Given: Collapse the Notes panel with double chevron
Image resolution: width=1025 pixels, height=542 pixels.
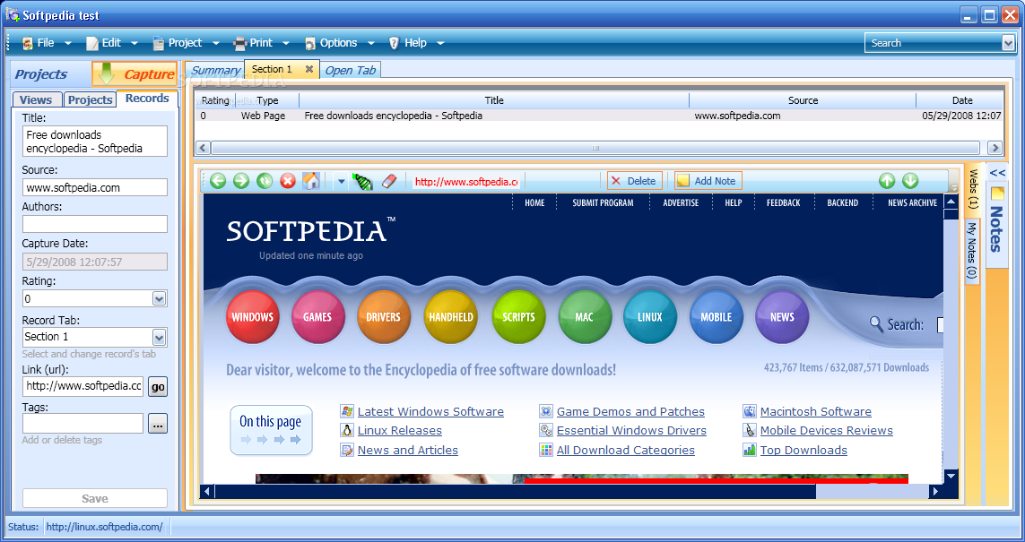Looking at the screenshot, I should pyautogui.click(x=997, y=173).
